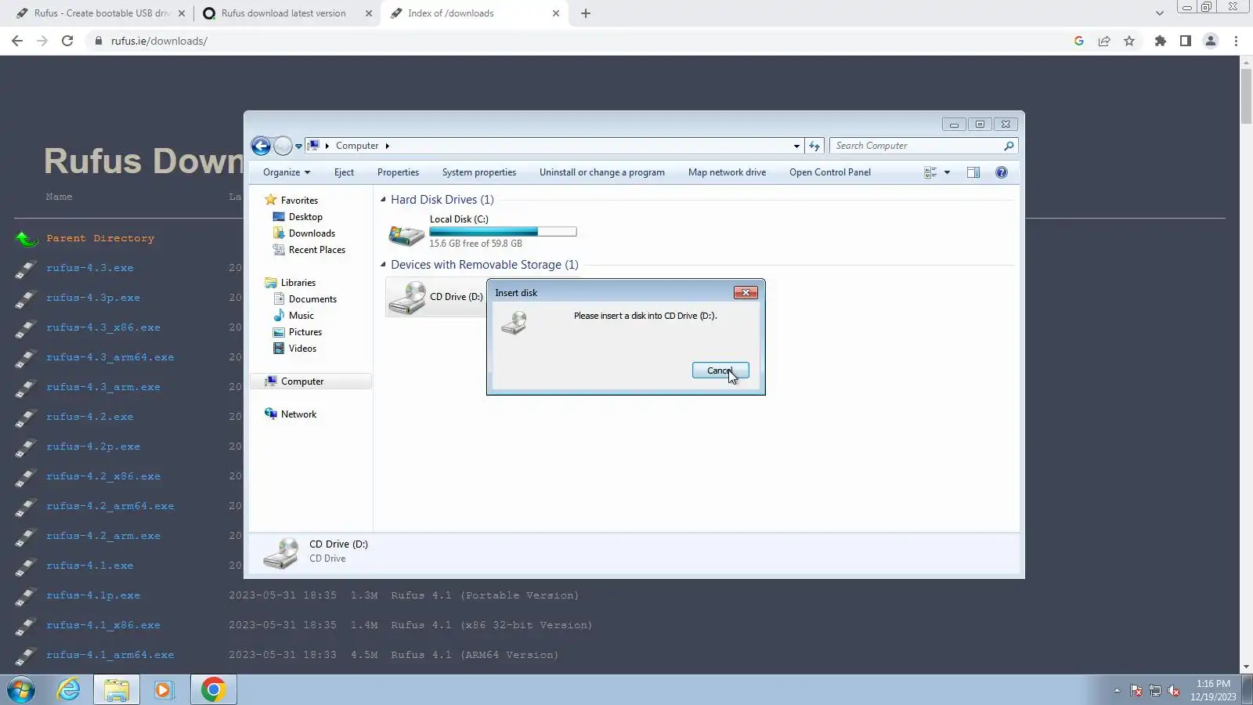This screenshot has width=1253, height=705.
Task: Open the Chrome three-dot menu
Action: 1237,41
